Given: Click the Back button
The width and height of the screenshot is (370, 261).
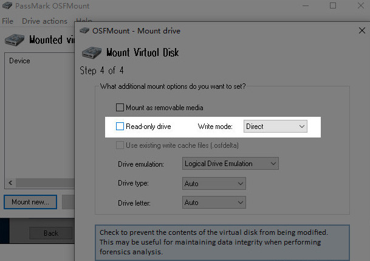Looking at the screenshot, I should point(51,233).
